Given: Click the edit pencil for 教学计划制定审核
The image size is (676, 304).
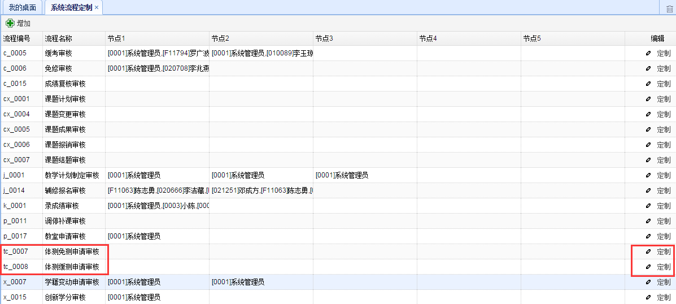Looking at the screenshot, I should (648, 176).
